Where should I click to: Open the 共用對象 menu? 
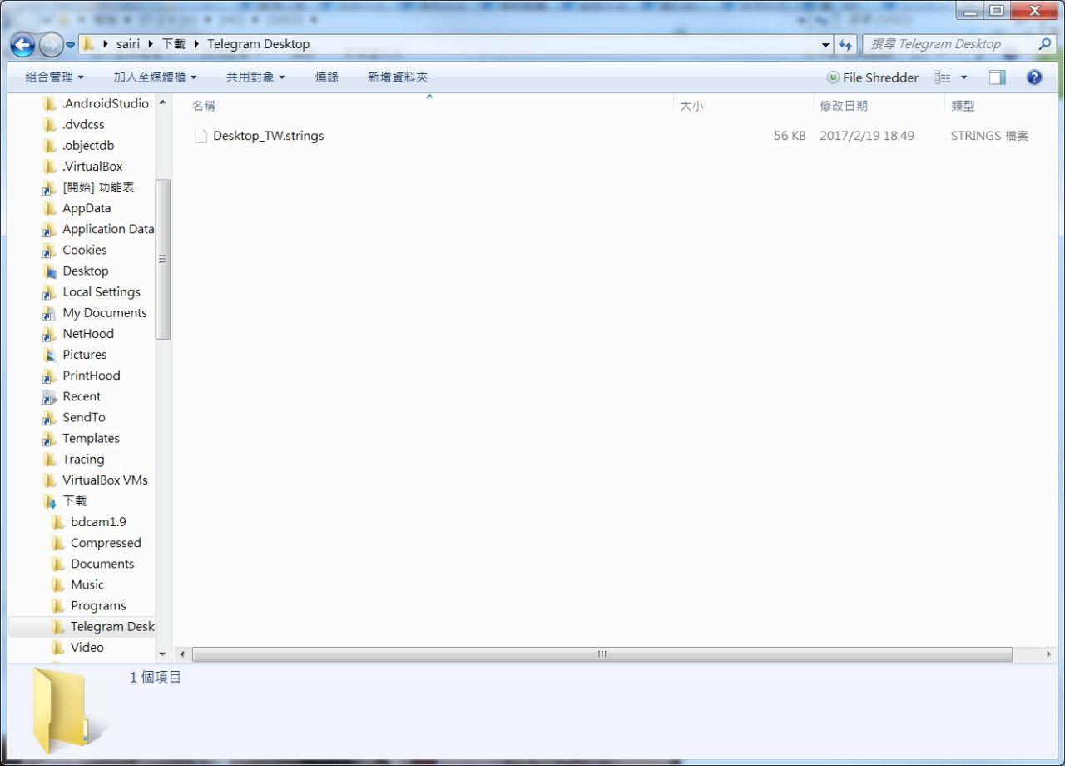tap(255, 77)
